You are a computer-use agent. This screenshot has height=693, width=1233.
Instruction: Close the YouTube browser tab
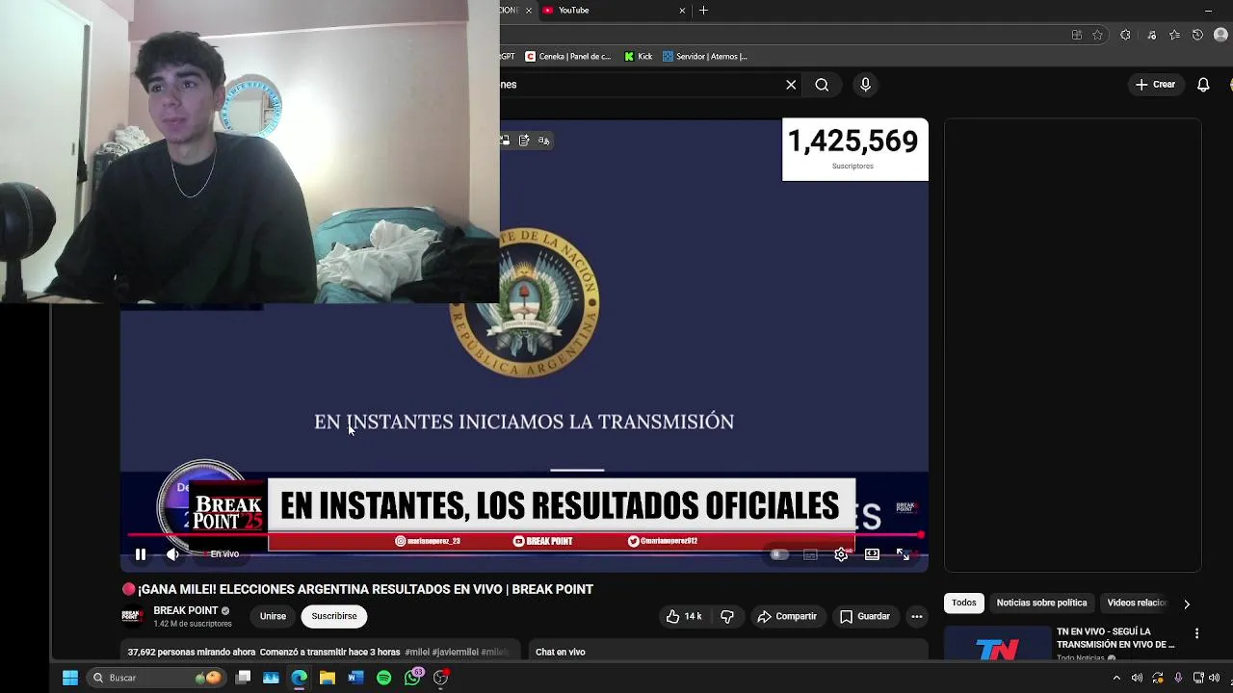click(x=682, y=11)
